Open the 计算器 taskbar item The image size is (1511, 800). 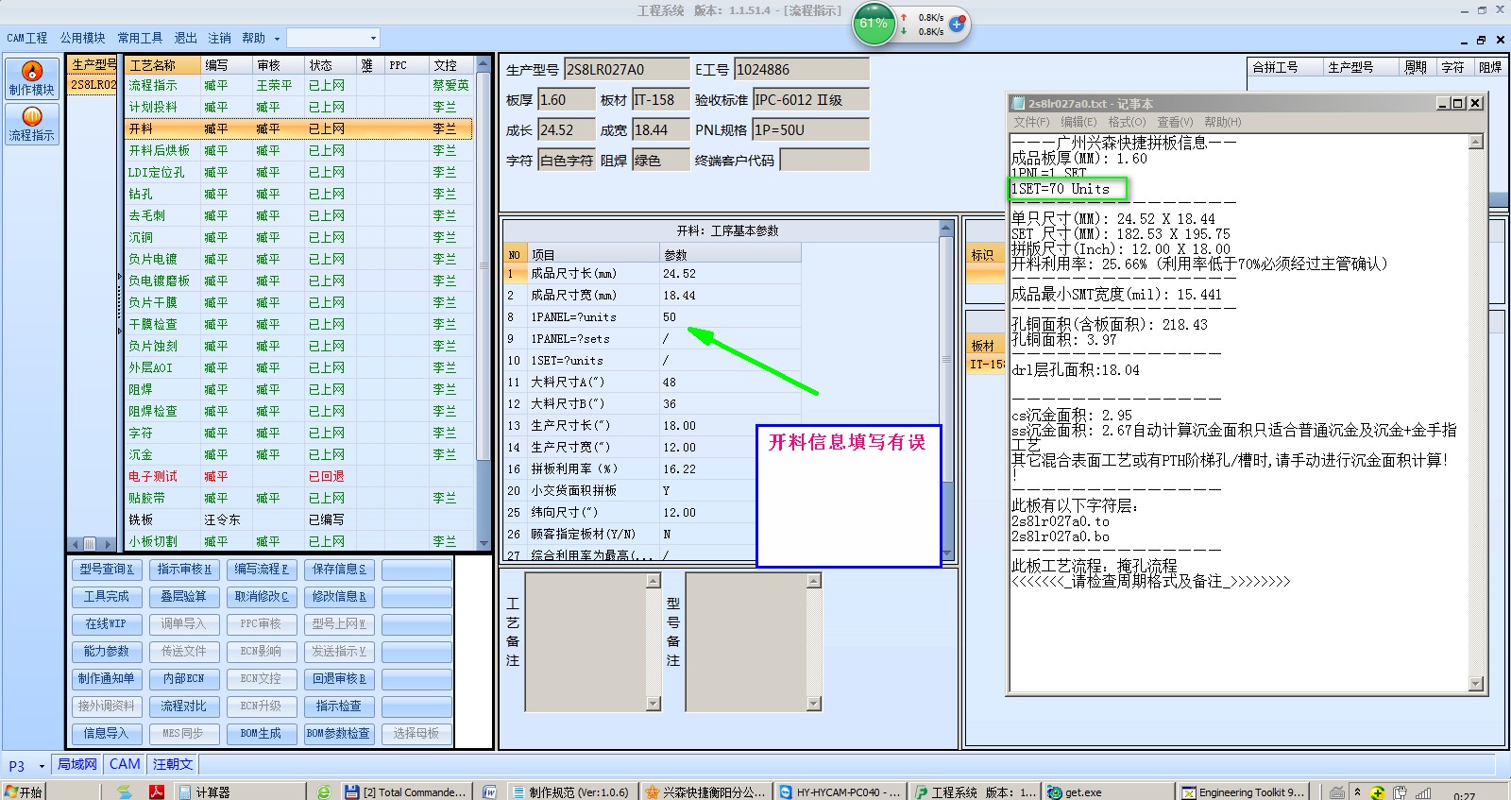[239, 791]
